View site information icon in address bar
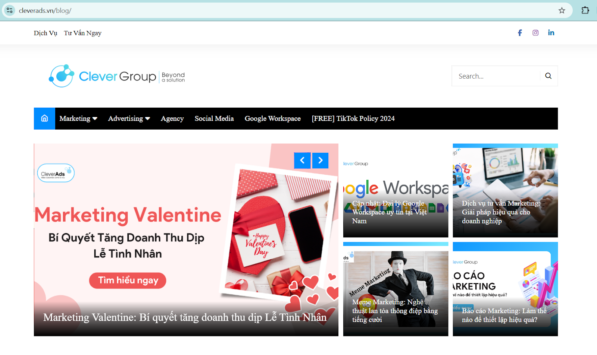Viewport: 597px width, 355px height. [x=10, y=10]
